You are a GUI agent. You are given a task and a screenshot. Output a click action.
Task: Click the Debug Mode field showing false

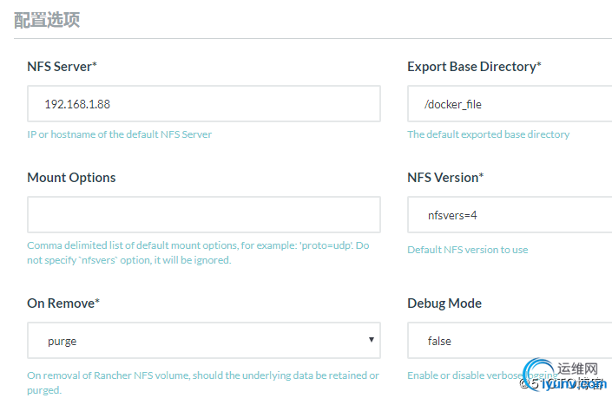(510, 340)
